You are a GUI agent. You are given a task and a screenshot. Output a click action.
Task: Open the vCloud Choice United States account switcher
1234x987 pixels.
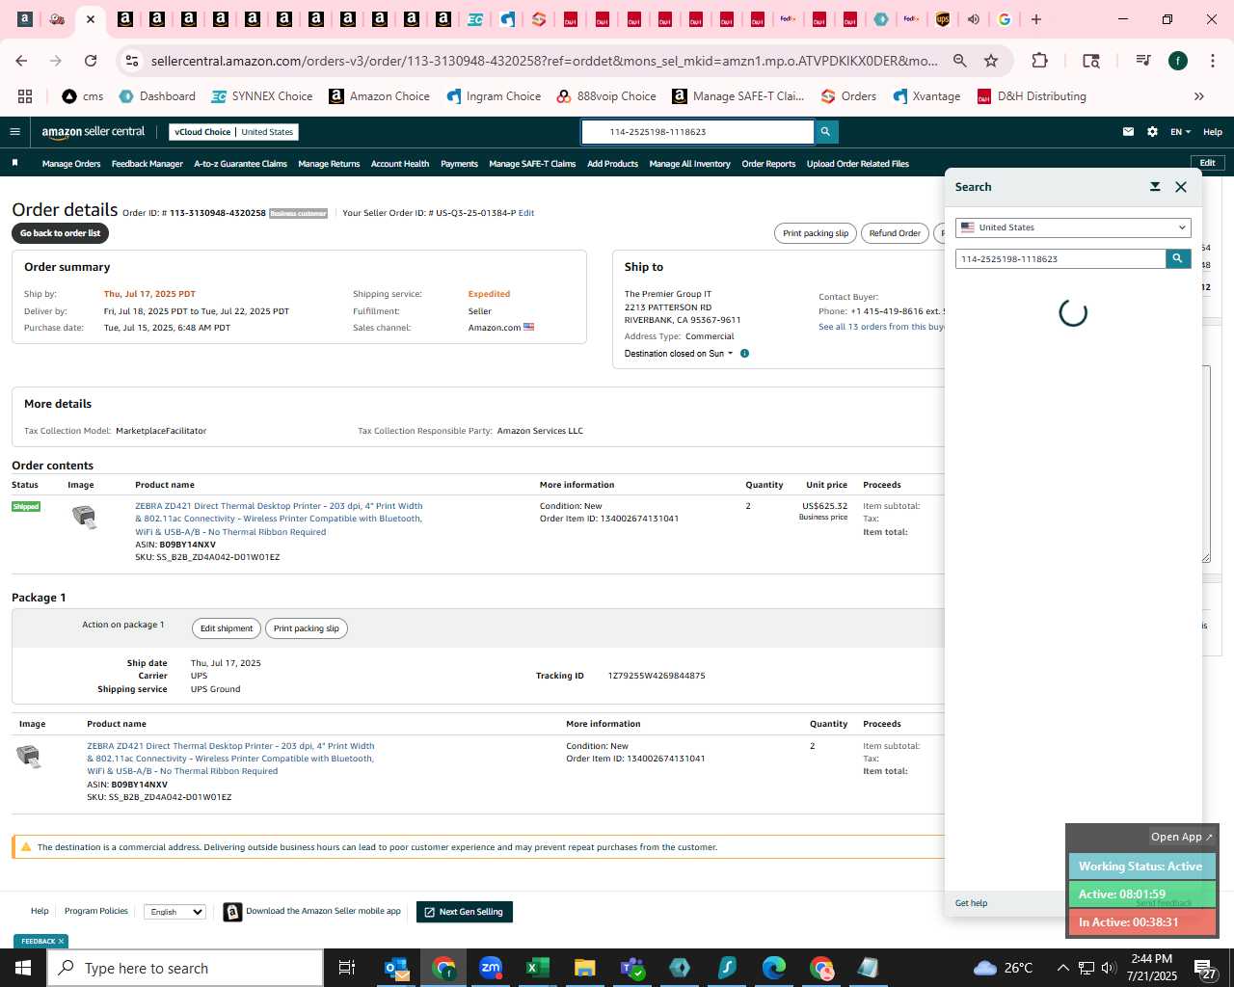tap(234, 132)
